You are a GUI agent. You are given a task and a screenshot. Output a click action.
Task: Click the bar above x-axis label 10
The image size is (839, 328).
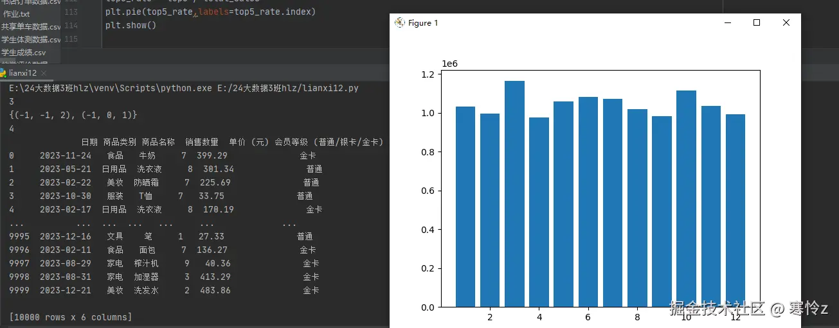tap(686, 198)
